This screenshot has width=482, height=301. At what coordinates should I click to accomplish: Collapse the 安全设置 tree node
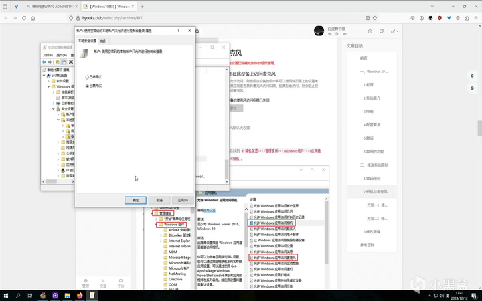53,109
